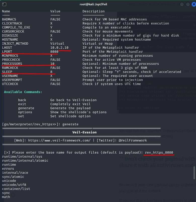Click the 'errors' output line
Image resolution: width=196 pixels, height=202 pixels.
tap(8, 169)
